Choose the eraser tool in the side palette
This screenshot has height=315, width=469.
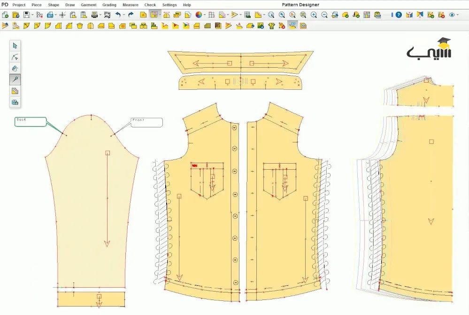15,68
